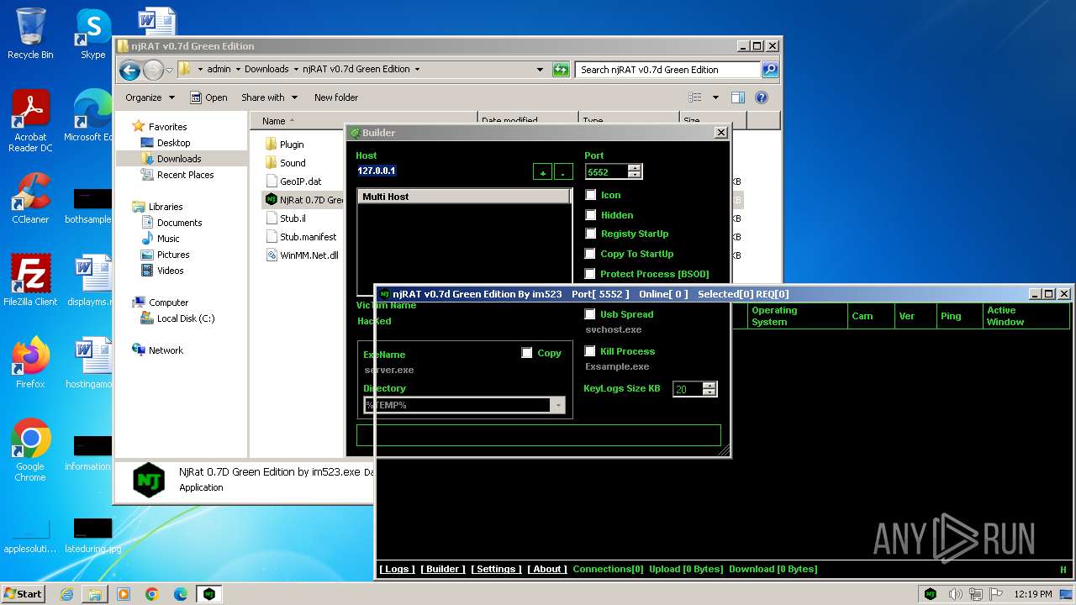The height and width of the screenshot is (605, 1076).
Task: Click Multi Host list header
Action: tap(464, 197)
